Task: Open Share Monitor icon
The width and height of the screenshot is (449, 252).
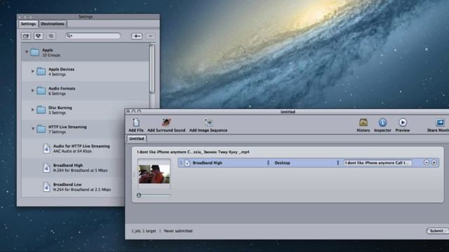Action: click(x=440, y=122)
